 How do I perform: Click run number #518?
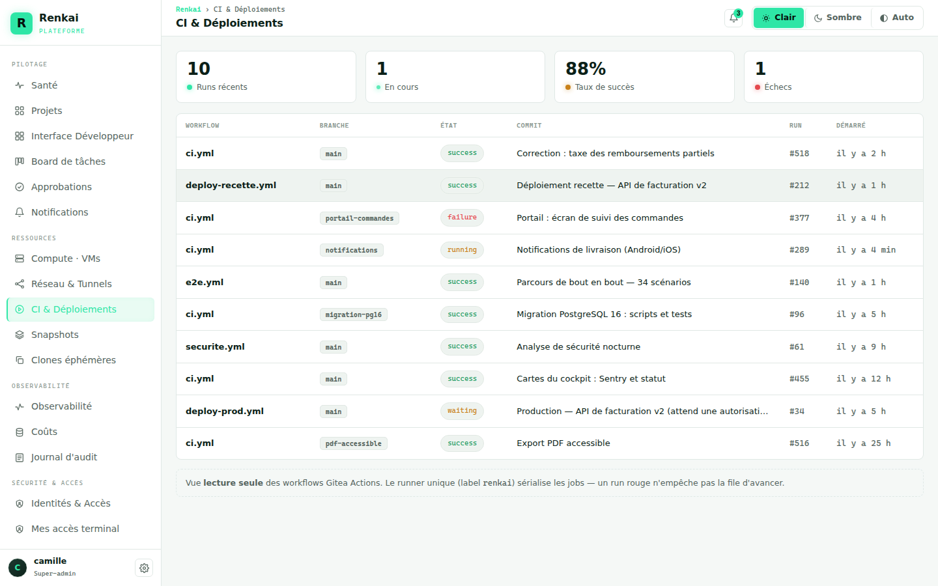[x=799, y=154]
